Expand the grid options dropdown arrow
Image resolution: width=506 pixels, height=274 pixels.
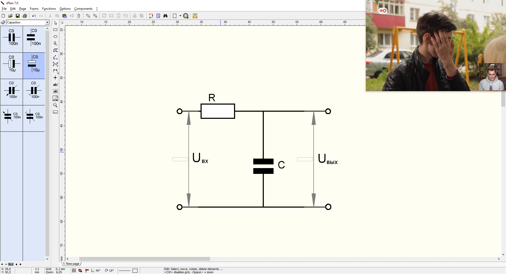click(180, 16)
